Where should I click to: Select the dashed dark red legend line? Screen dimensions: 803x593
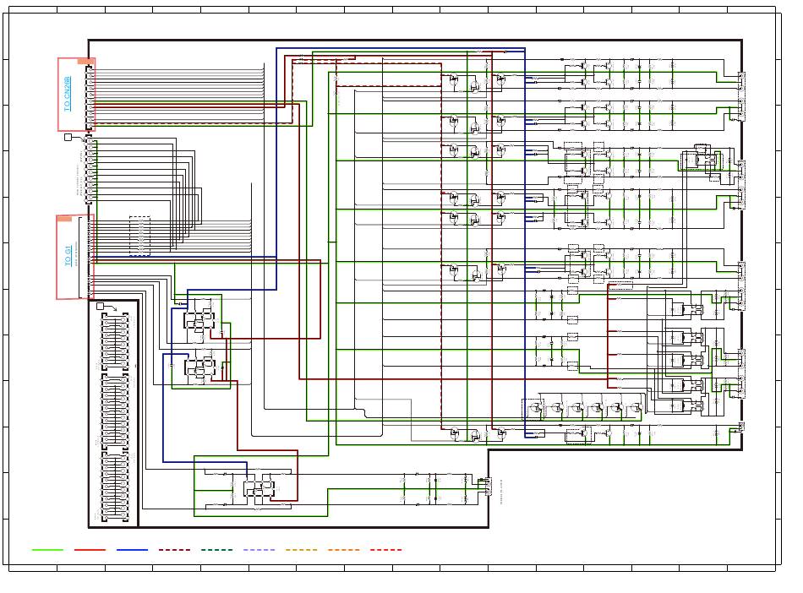(175, 550)
